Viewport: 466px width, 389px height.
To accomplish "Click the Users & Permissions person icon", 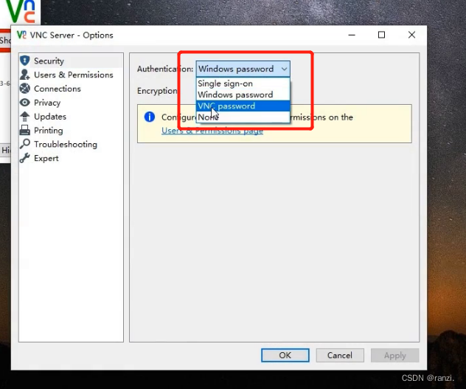I will tap(24, 75).
